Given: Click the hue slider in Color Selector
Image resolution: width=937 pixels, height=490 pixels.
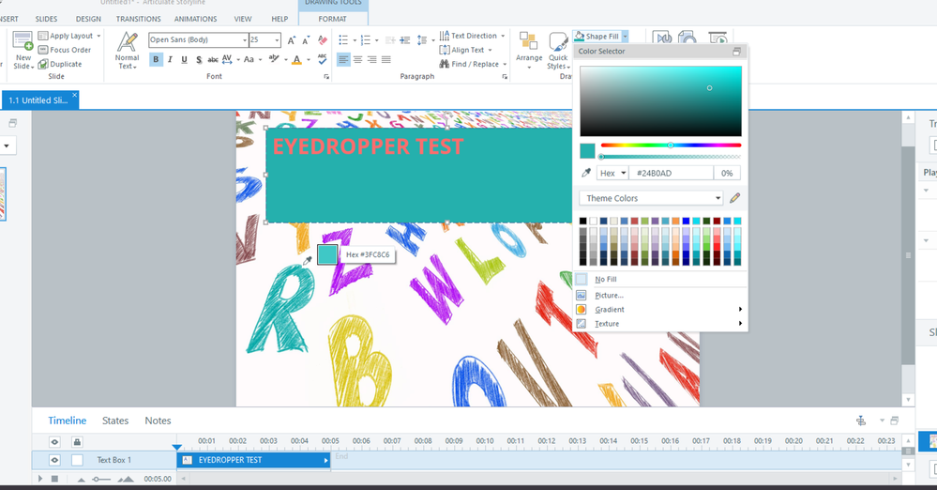Looking at the screenshot, I should (671, 145).
